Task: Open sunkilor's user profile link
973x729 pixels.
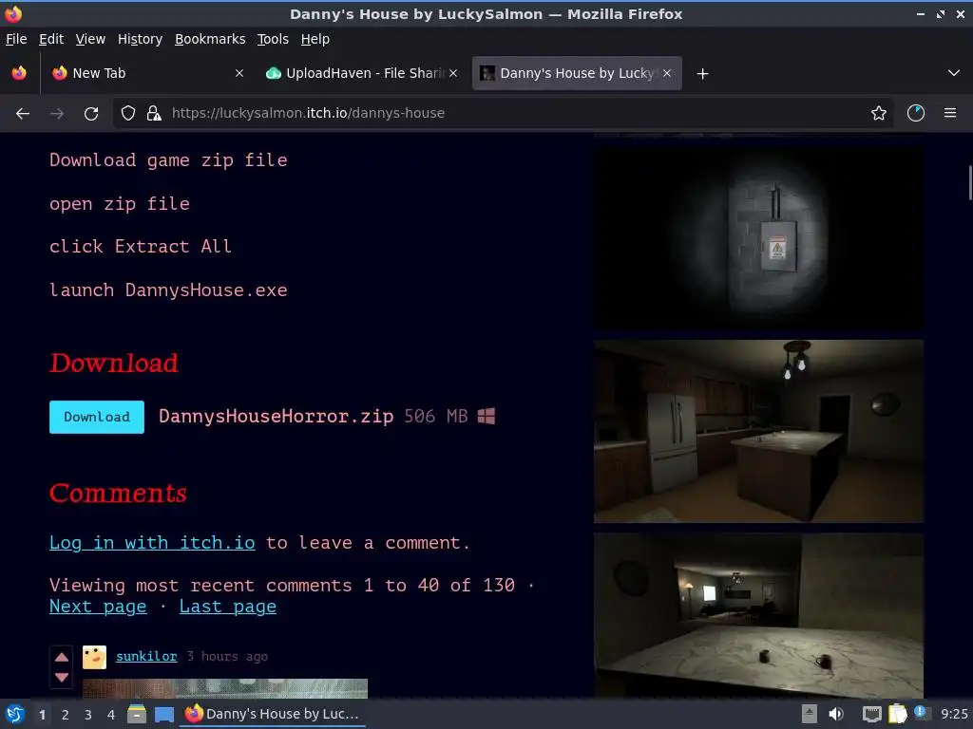Action: tap(146, 657)
